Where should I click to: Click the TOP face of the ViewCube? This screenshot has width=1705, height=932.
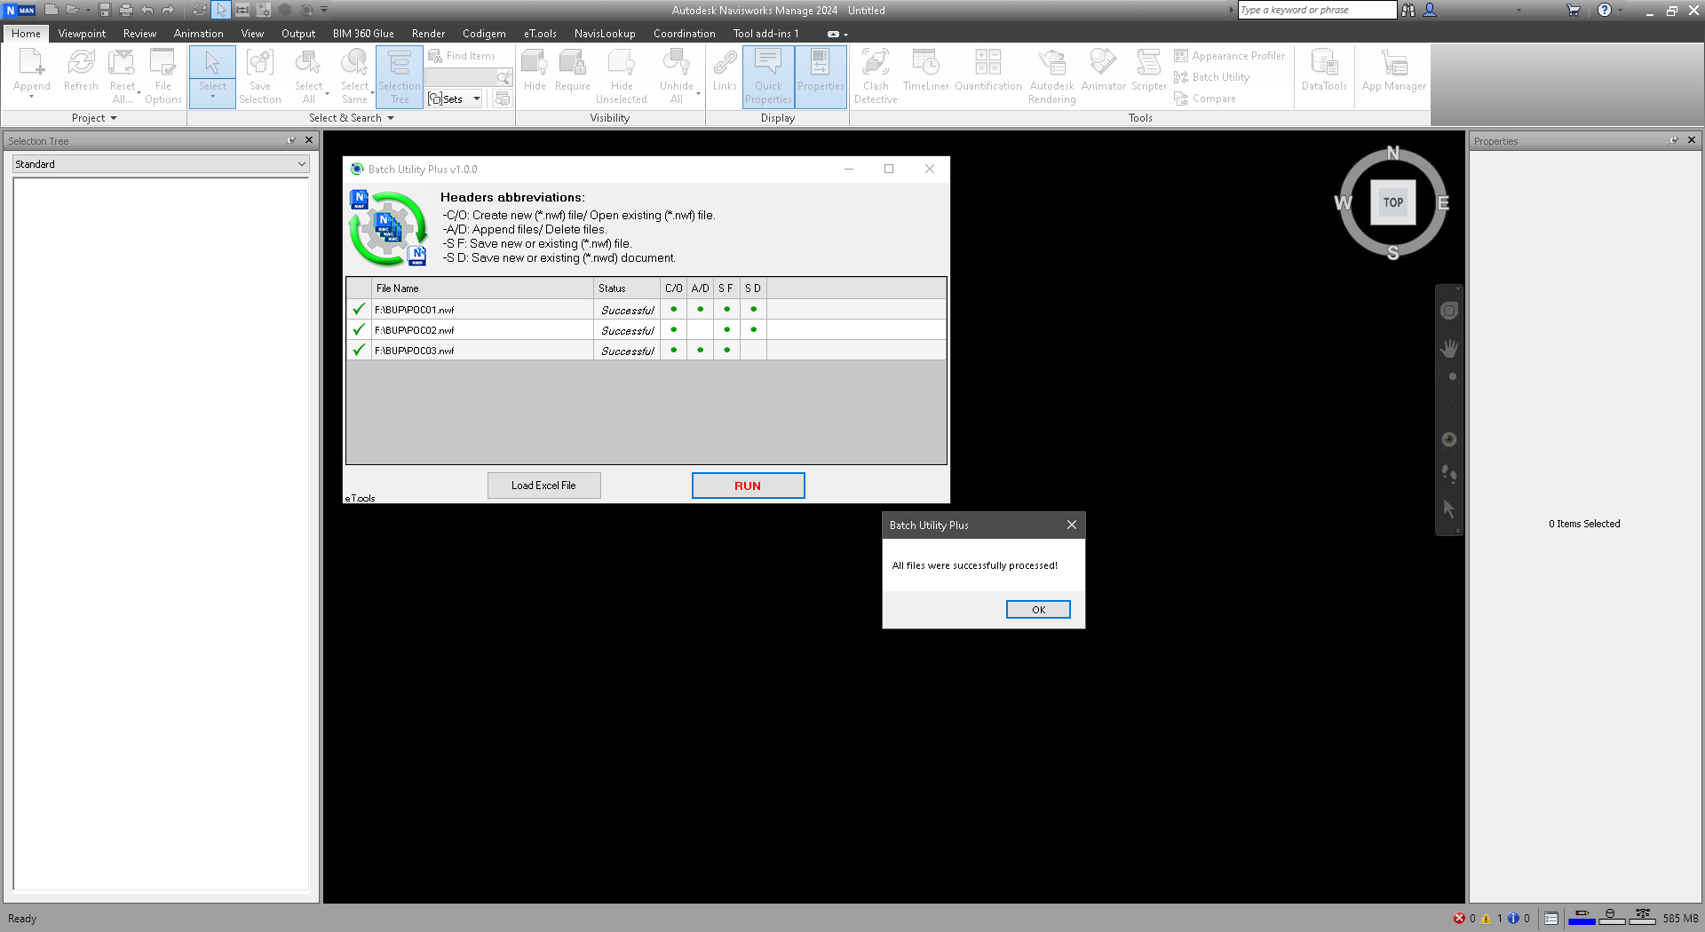[x=1393, y=202]
